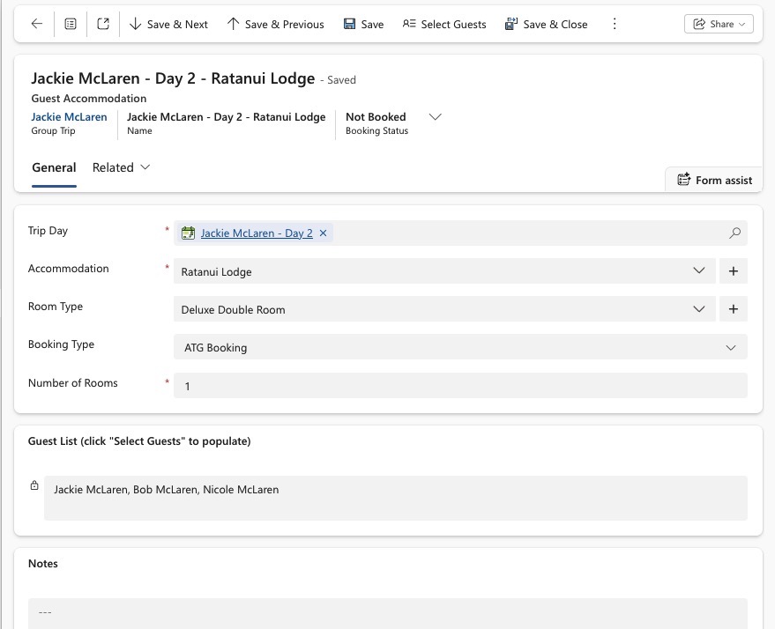Click the header Name value text
775x629 pixels.
(227, 117)
